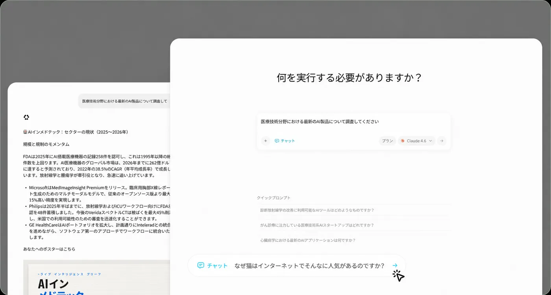Open the Claude 4.6 model dropdown

pyautogui.click(x=417, y=141)
